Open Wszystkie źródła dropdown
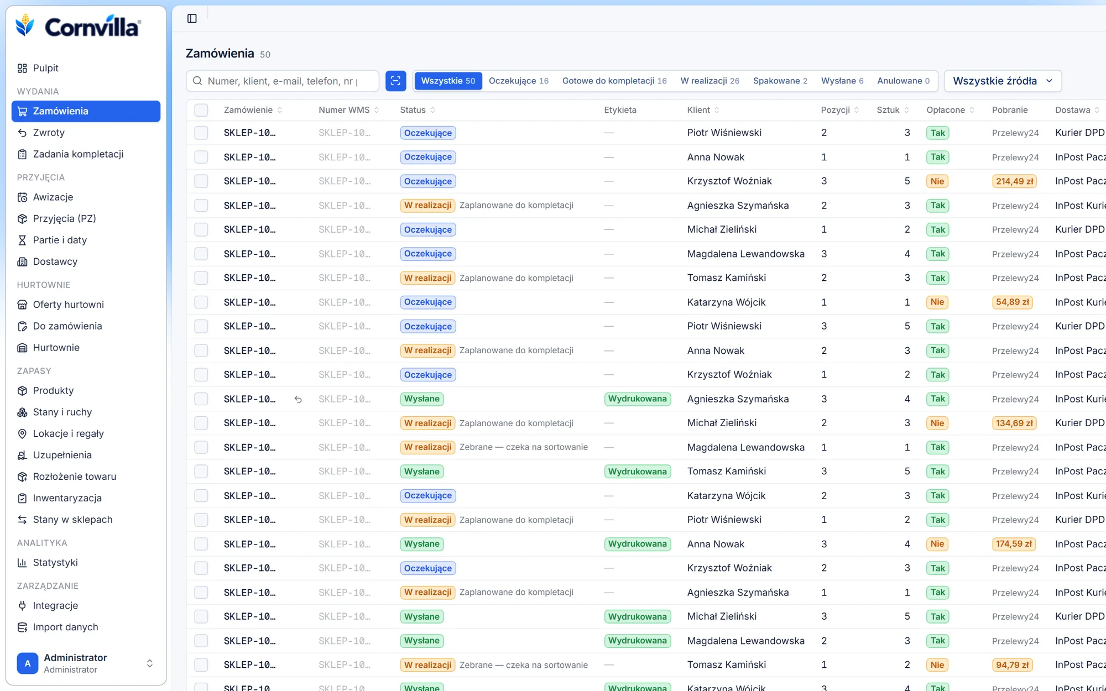 pyautogui.click(x=1003, y=81)
